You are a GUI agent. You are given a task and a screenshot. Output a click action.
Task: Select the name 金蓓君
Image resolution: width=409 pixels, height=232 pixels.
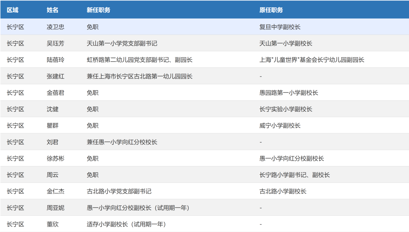click(55, 92)
